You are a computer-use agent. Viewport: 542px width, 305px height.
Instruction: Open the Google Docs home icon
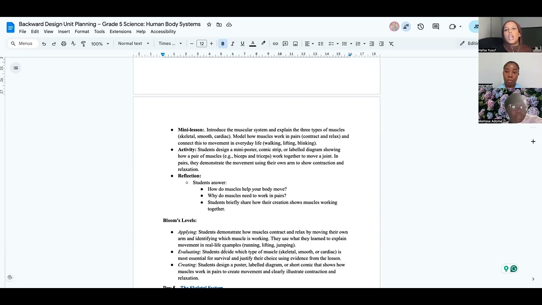tap(10, 28)
